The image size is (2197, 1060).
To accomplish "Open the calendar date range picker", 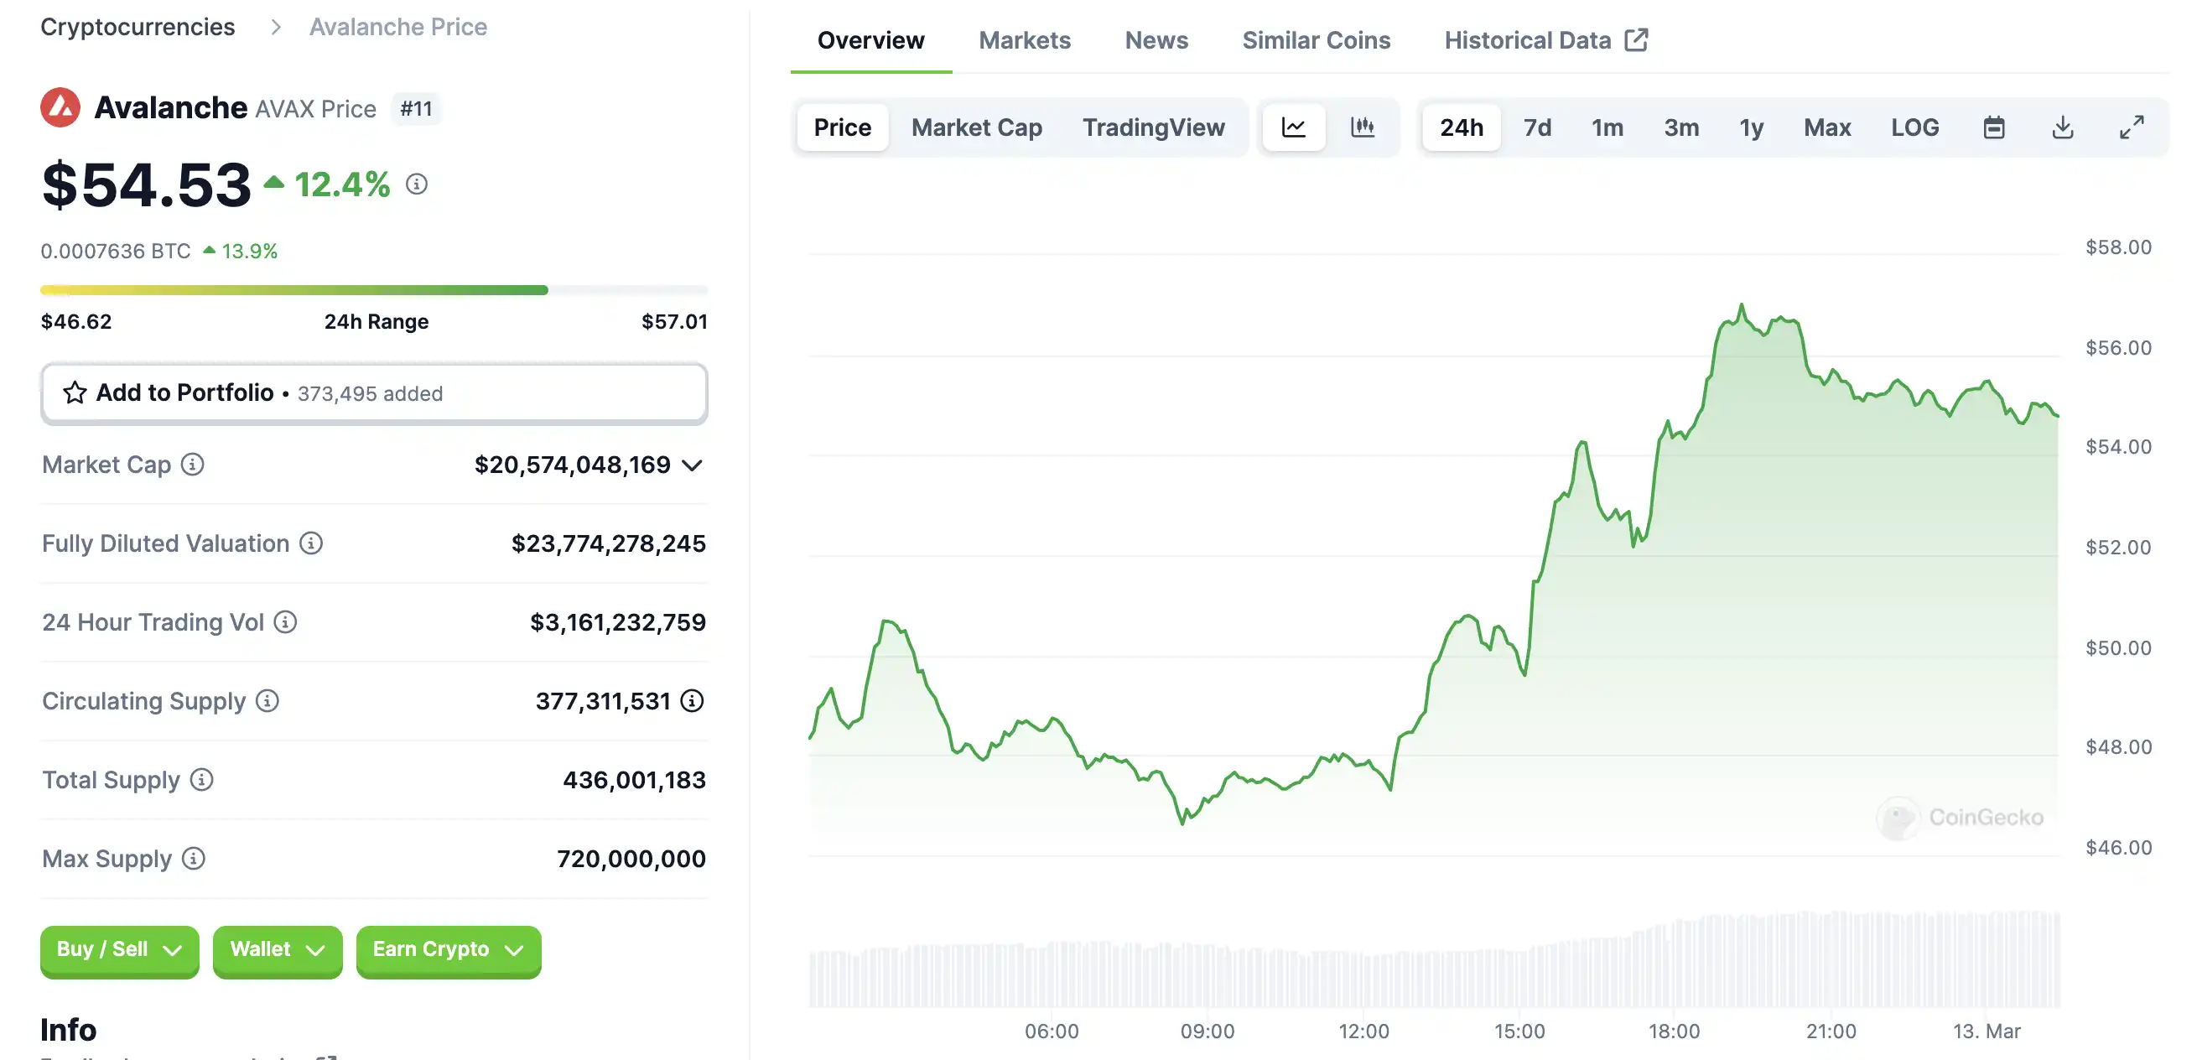I will coord(1993,128).
